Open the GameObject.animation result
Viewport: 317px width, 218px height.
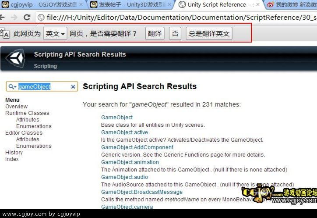[x=130, y=162]
